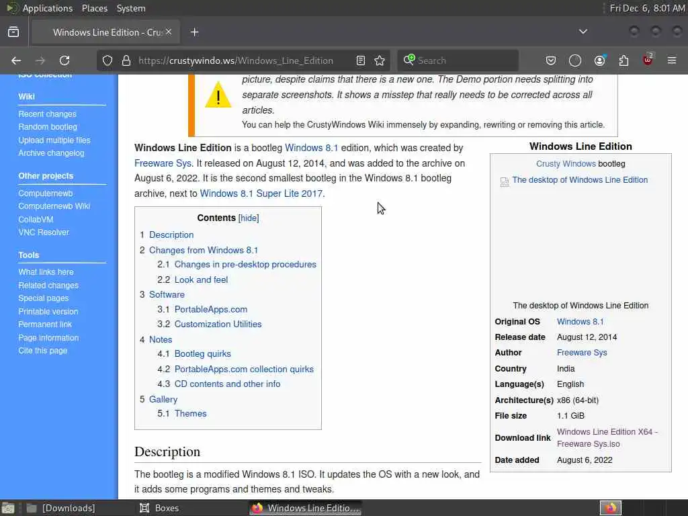Open Freeware Sys author link in infobox
The height and width of the screenshot is (516, 688).
582,353
